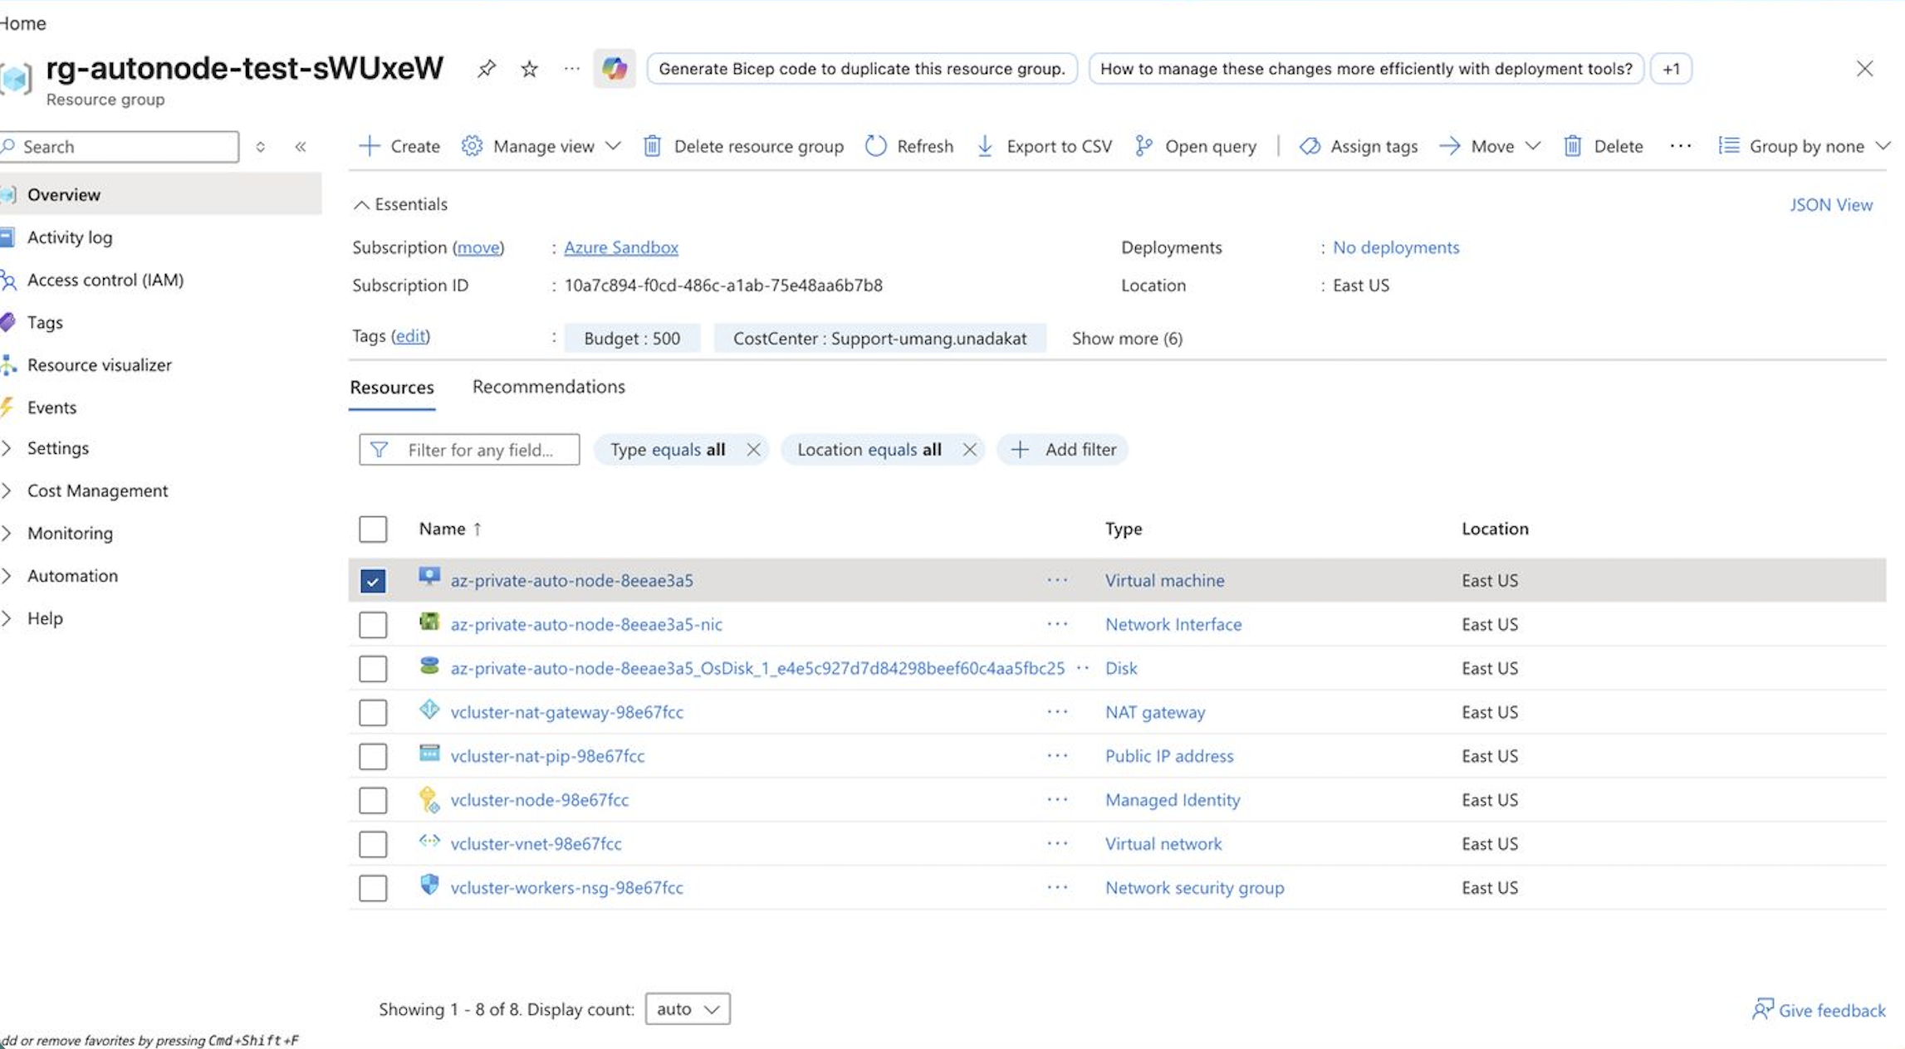
Task: Click the Filter for any field box
Action: tap(469, 450)
